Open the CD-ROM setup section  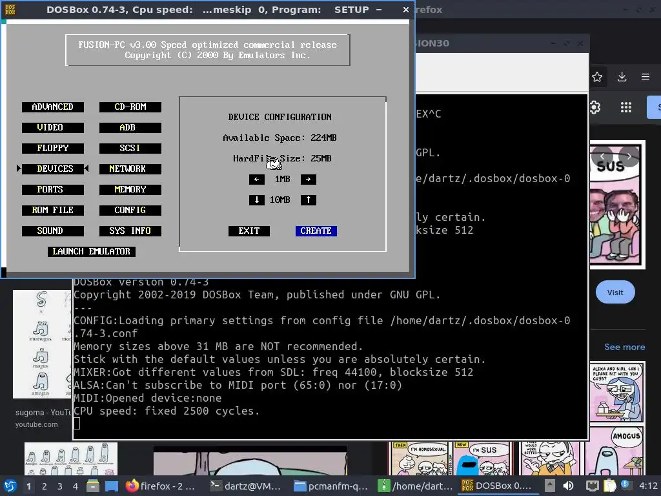pyautogui.click(x=130, y=107)
